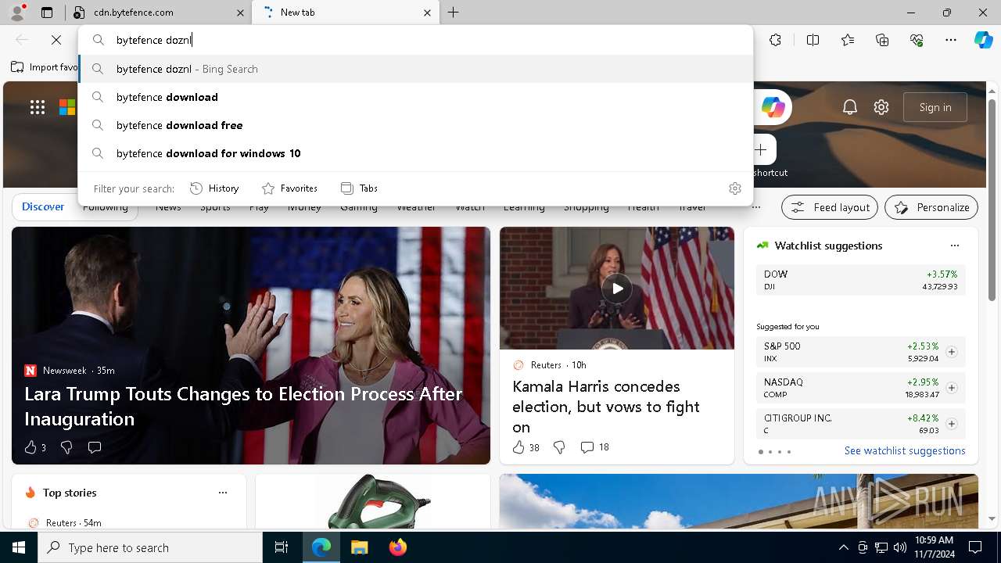Play the Kamala Harris video
1001x563 pixels.
617,289
